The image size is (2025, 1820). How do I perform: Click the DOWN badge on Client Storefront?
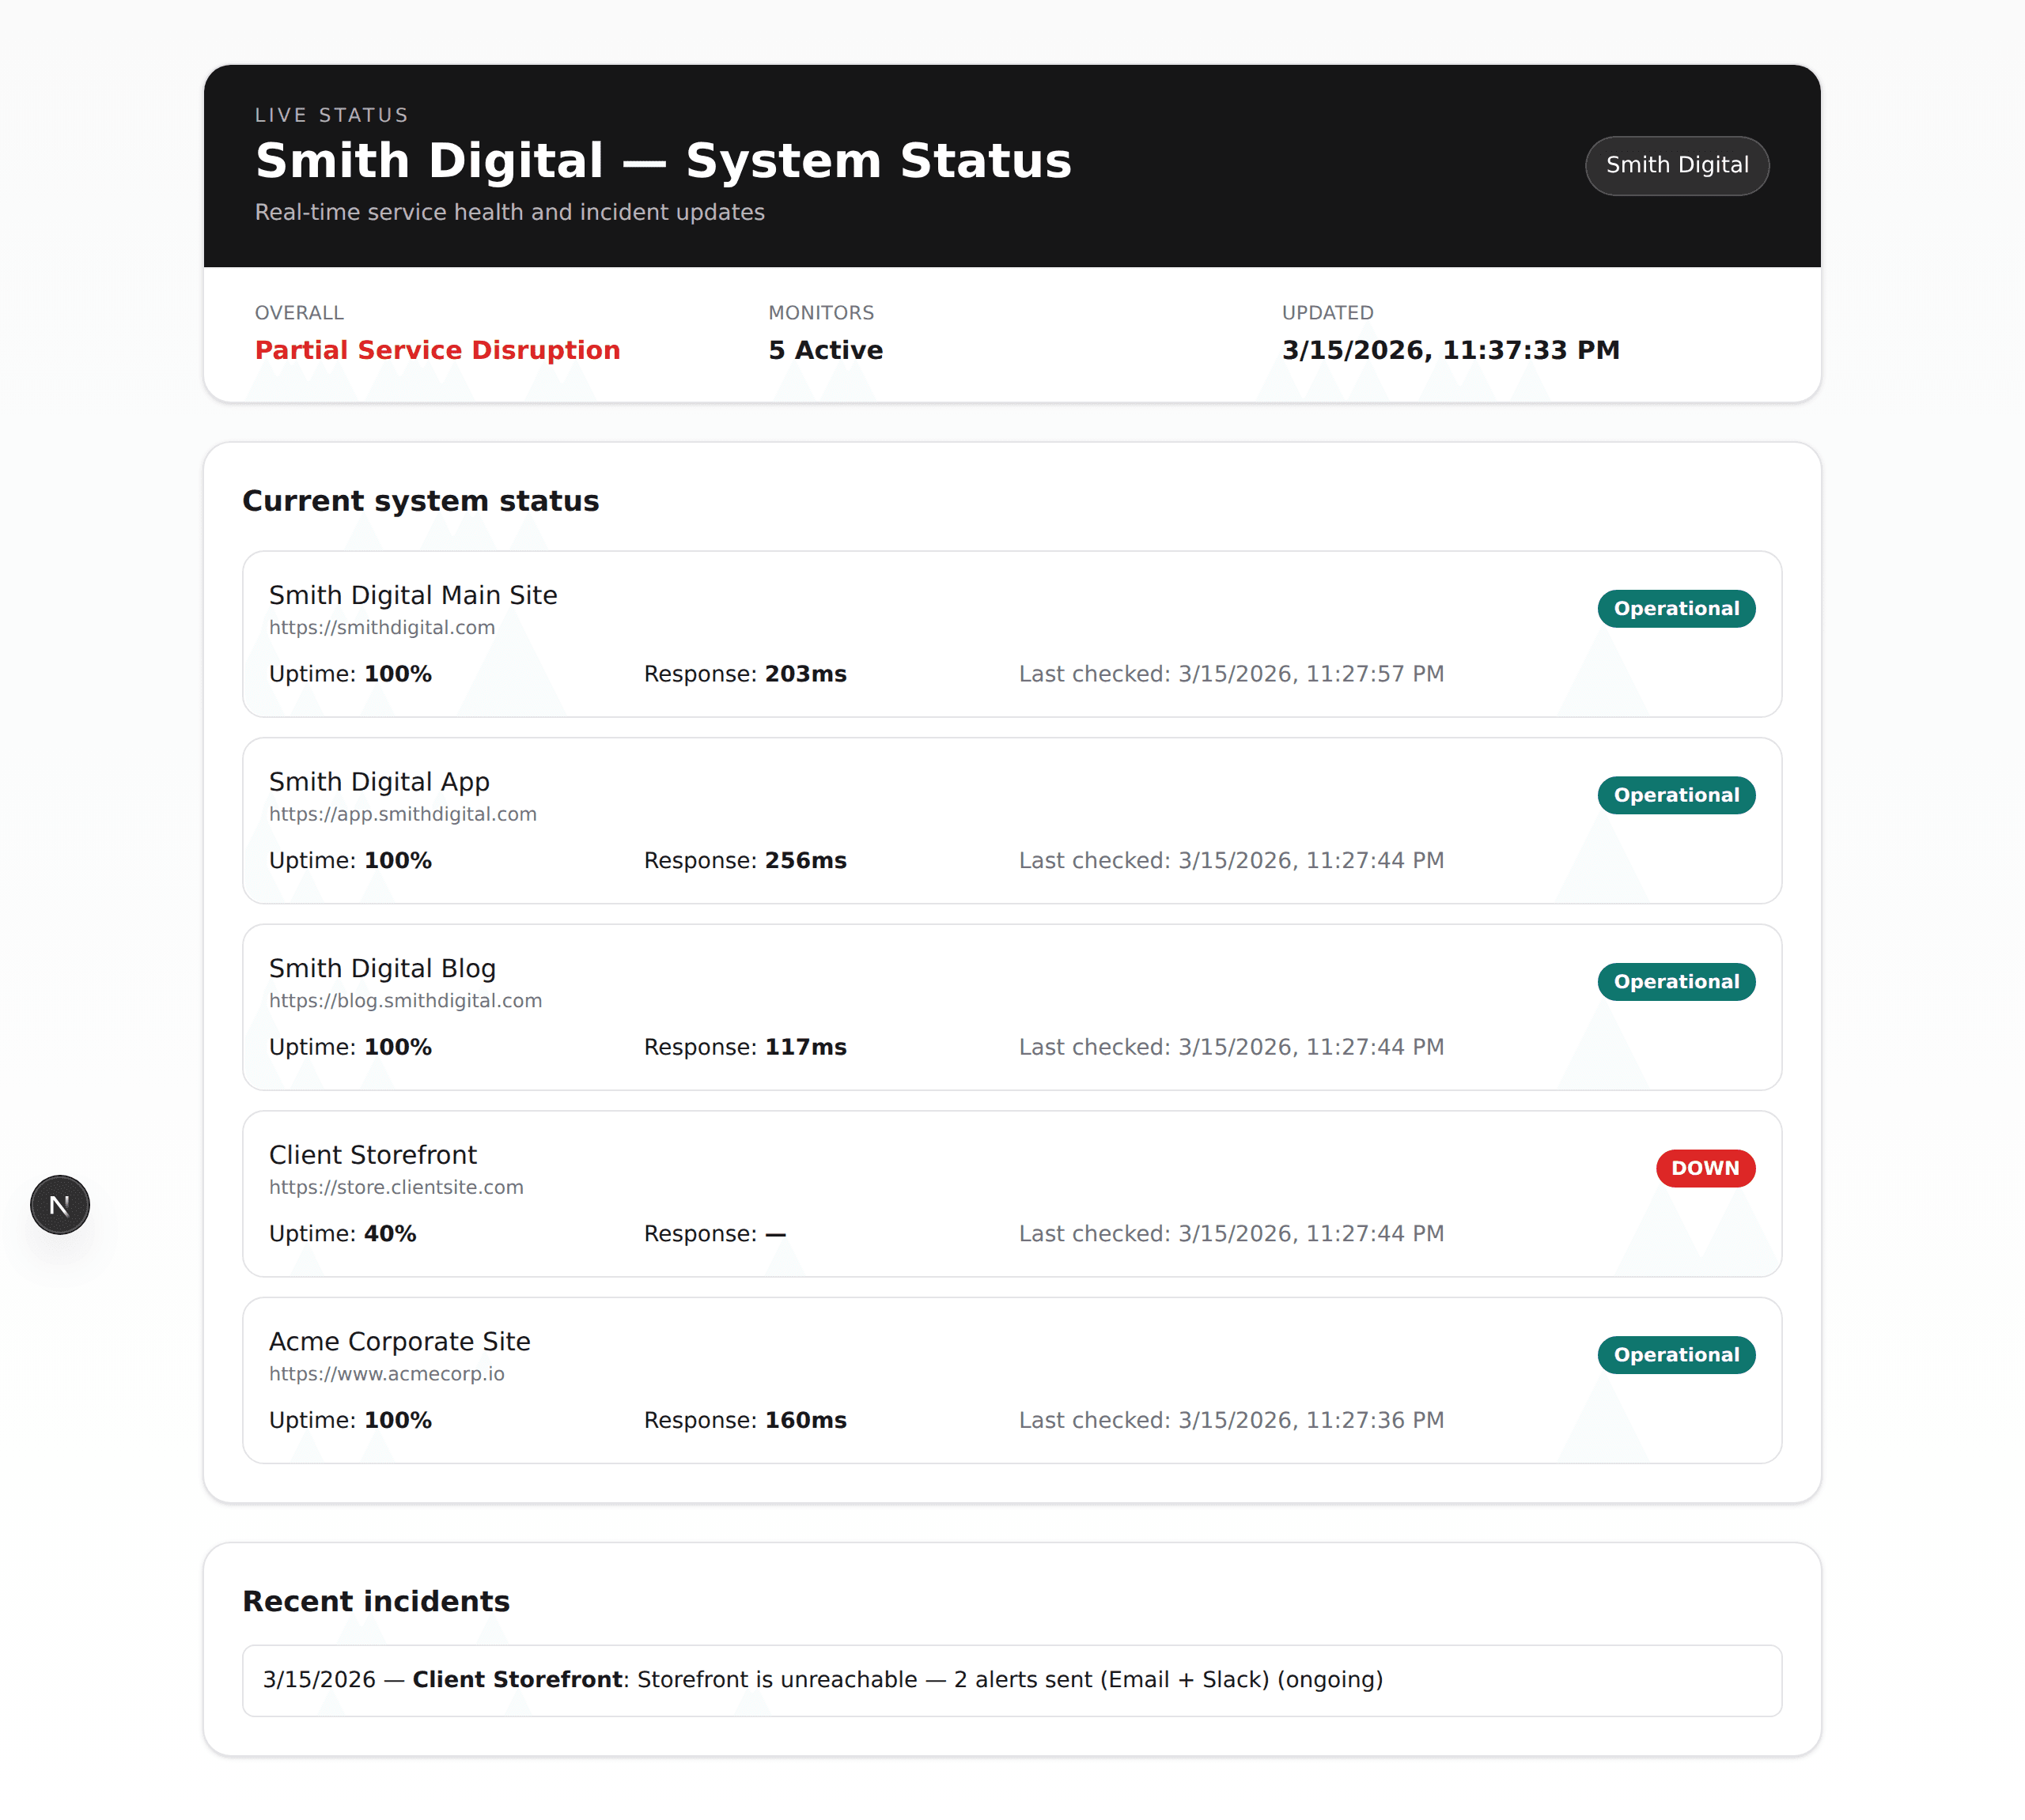[x=1705, y=1168]
